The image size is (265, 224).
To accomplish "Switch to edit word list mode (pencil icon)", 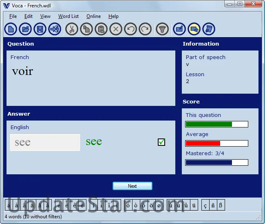I will coord(179,29).
